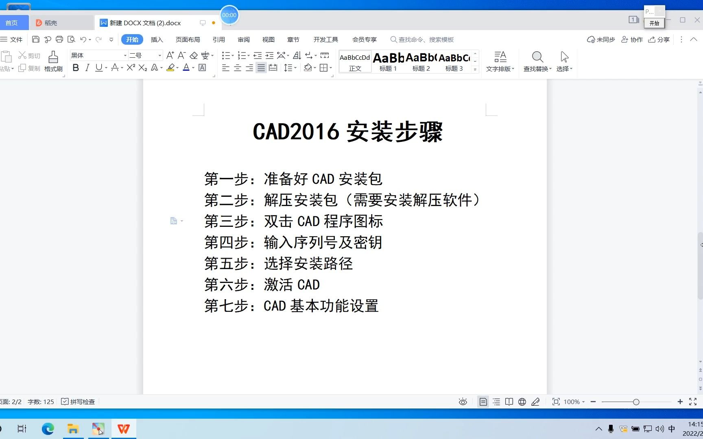703x439 pixels.
Task: Open the 二号 font size dropdown
Action: coord(144,55)
